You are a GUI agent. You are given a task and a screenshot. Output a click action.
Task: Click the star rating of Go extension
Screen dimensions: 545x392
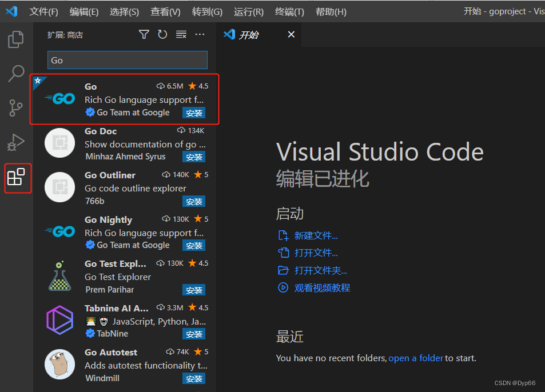click(x=198, y=86)
